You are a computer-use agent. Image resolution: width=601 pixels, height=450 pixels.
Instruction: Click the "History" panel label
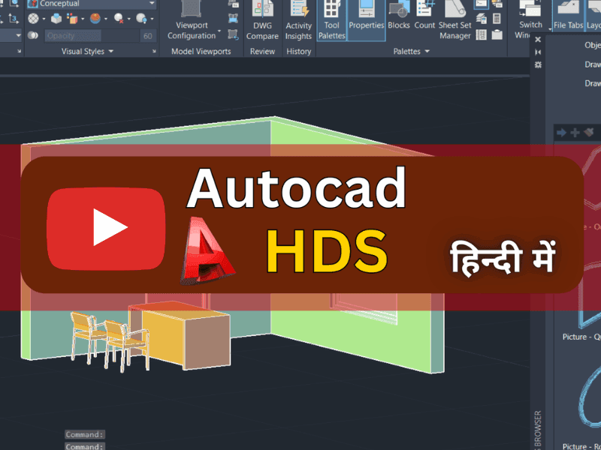click(299, 51)
